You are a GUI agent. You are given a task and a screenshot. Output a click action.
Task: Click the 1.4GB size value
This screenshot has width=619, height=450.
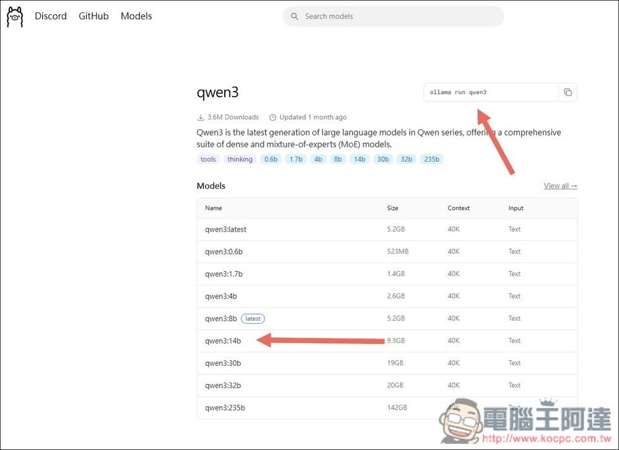(x=396, y=274)
